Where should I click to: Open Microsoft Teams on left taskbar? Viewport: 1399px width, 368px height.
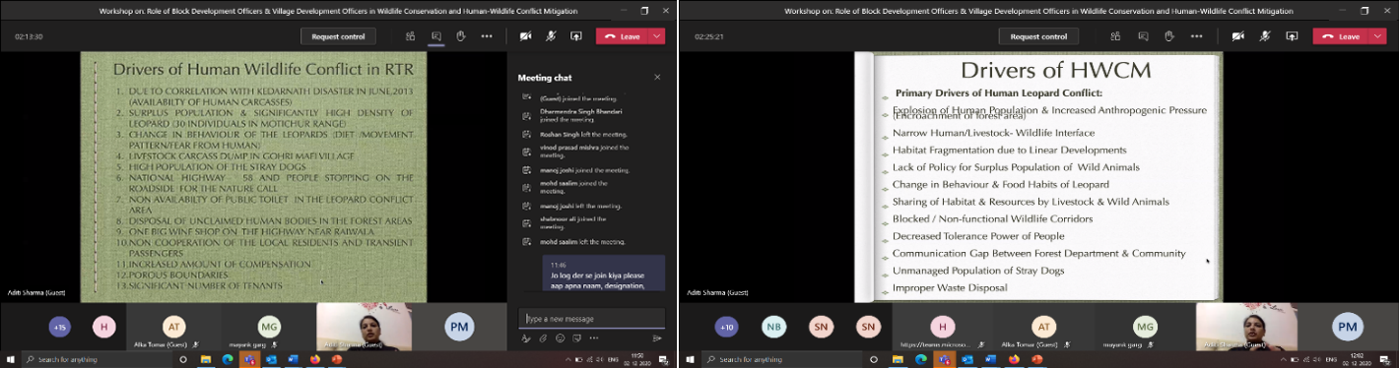(x=251, y=359)
